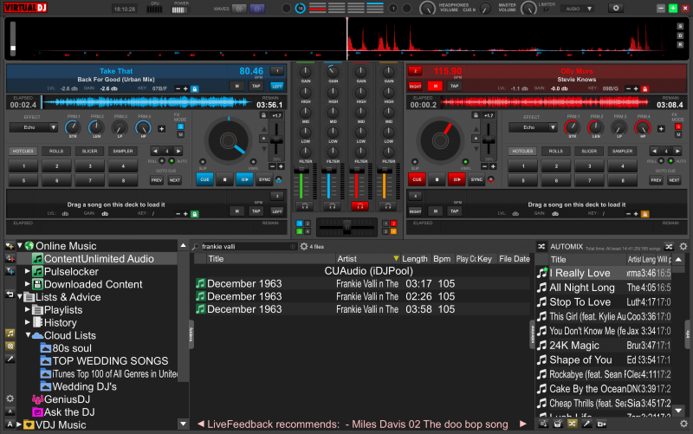693x434 pixels.
Task: Click the sync options circle icon on left deck
Action: 279,180
